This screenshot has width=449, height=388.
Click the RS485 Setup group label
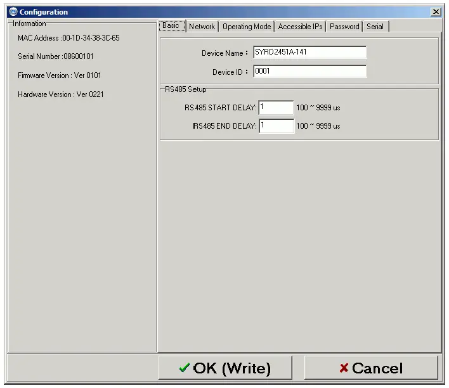tap(186, 89)
